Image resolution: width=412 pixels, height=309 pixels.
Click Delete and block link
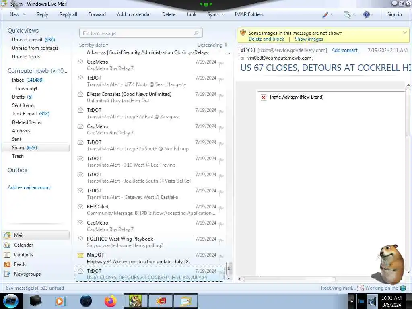266,39
